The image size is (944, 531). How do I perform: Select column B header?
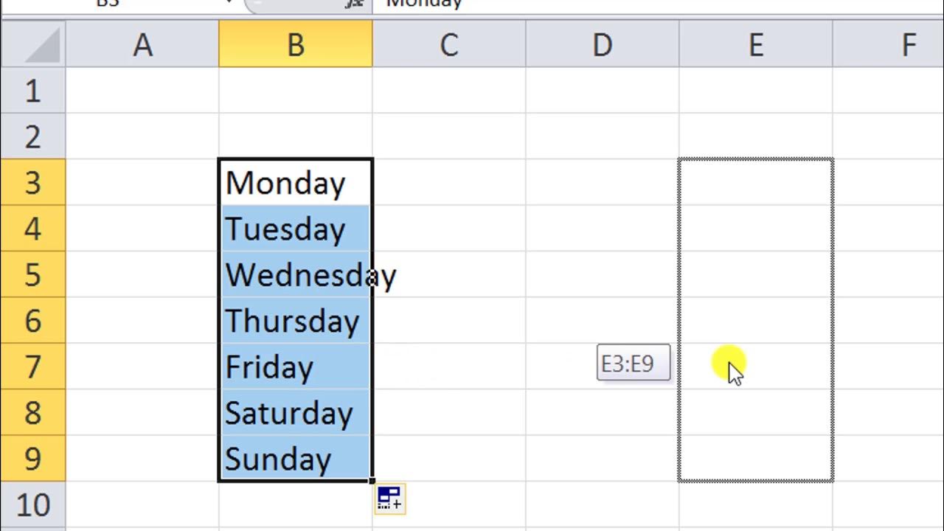click(296, 46)
